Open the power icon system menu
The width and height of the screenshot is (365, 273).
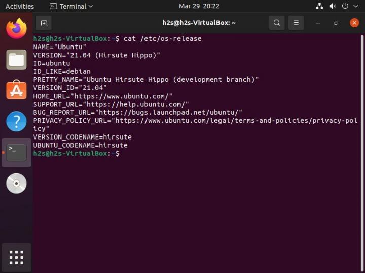[345, 6]
